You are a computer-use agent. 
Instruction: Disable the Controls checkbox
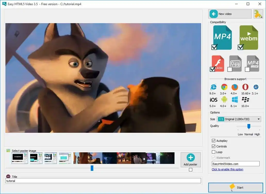coord(214,146)
